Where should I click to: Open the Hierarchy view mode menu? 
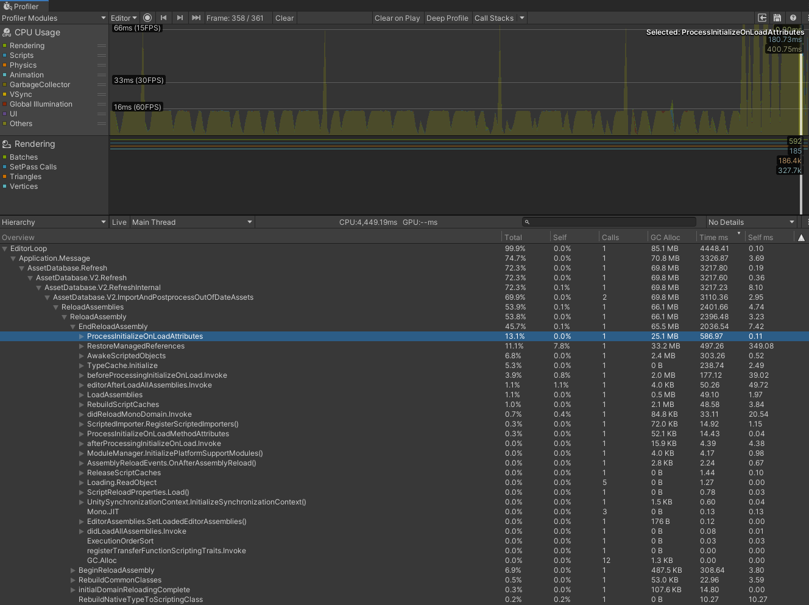(54, 222)
